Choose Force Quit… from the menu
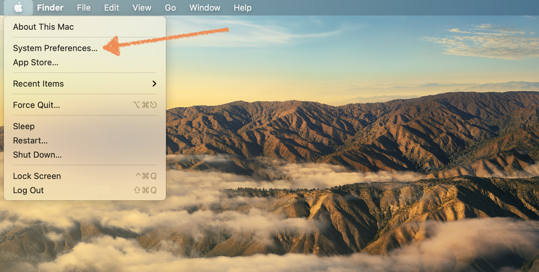The height and width of the screenshot is (272, 539). pyautogui.click(x=36, y=105)
